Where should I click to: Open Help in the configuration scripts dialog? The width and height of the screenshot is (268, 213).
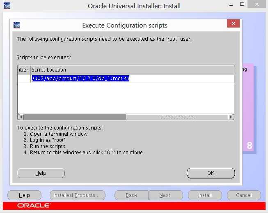(x=41, y=173)
